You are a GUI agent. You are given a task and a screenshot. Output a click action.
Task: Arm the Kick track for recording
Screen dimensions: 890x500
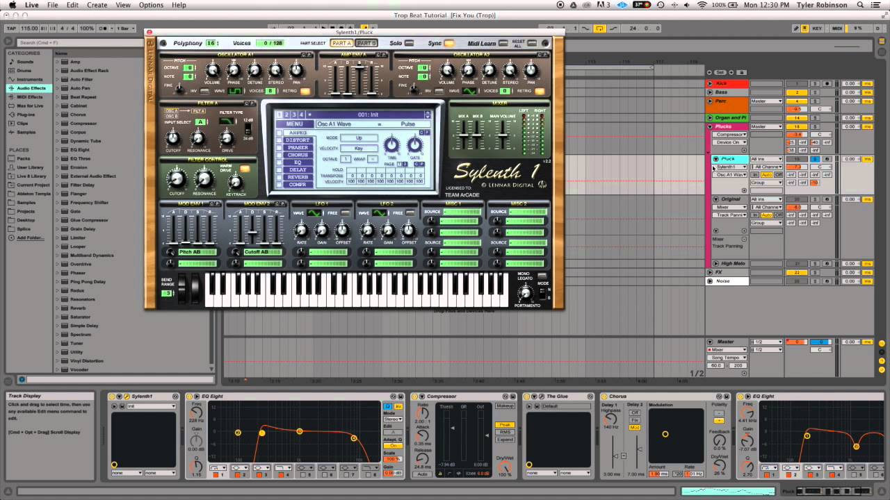tap(827, 84)
